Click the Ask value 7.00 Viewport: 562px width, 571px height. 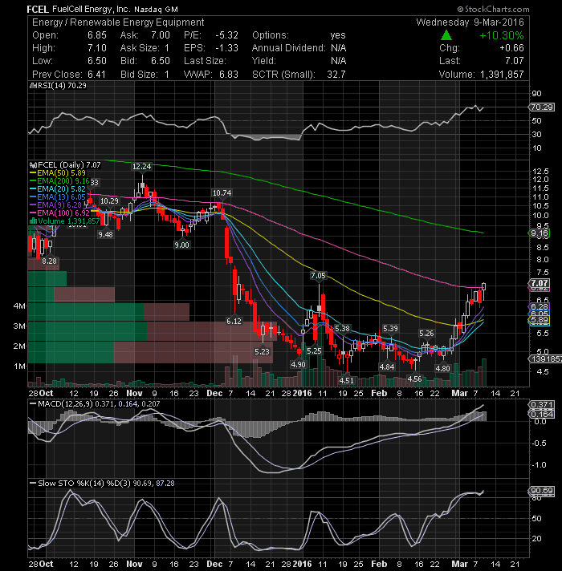click(161, 35)
